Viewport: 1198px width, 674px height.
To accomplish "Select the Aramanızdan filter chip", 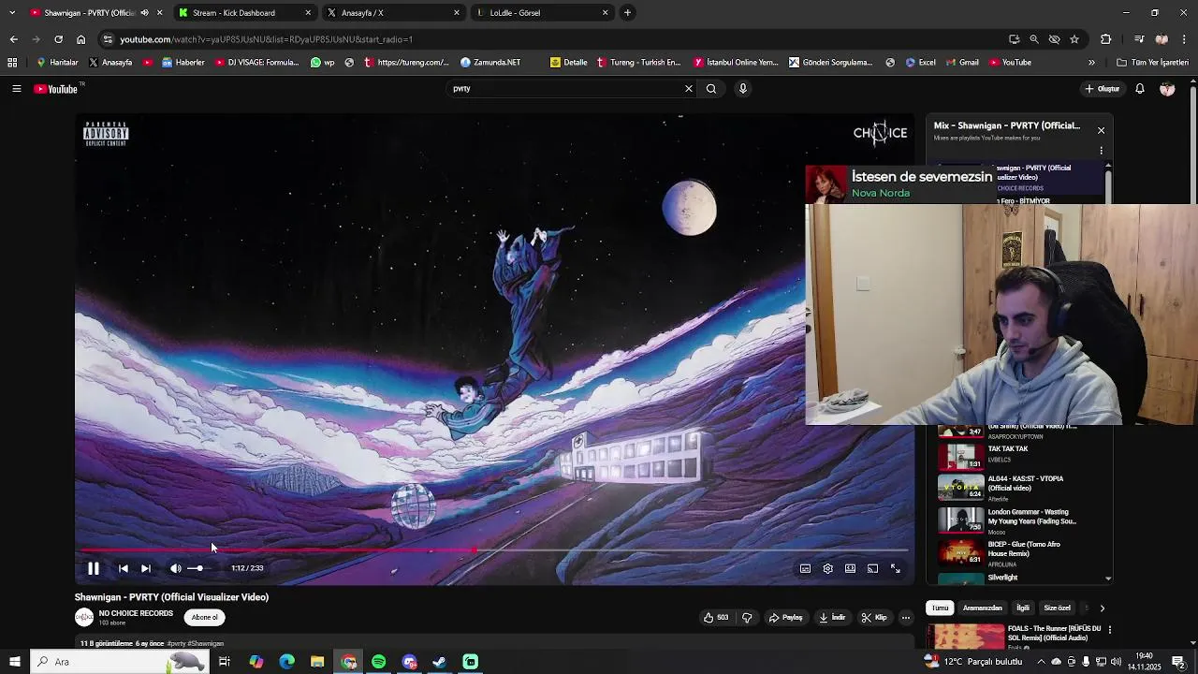I will (x=983, y=608).
